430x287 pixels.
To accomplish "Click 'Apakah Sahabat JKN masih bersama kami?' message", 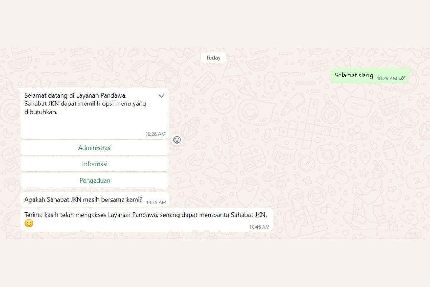I will [83, 200].
